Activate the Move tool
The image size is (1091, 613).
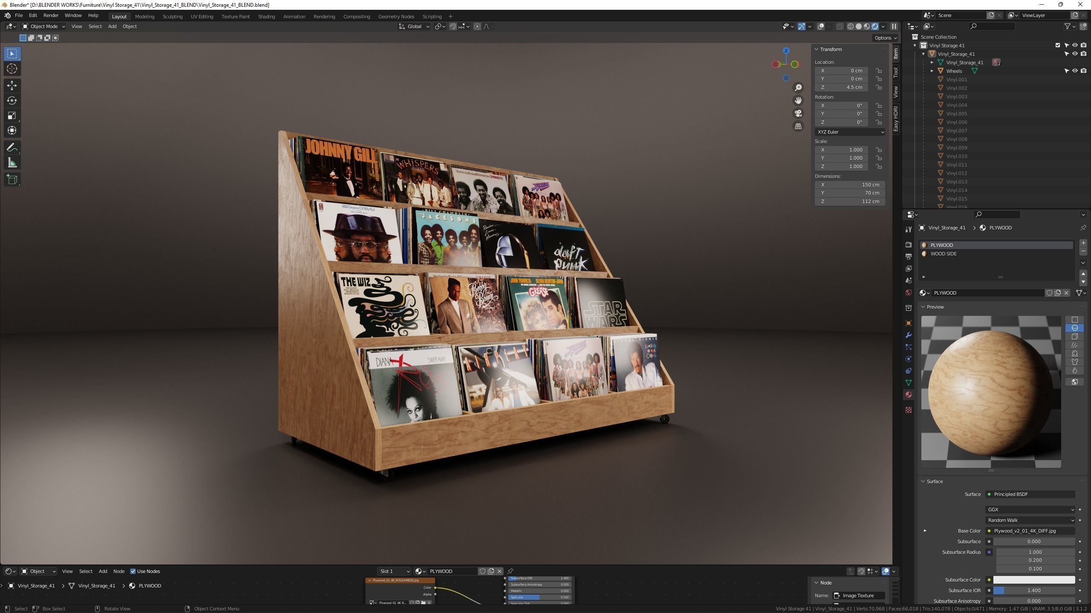coord(12,86)
